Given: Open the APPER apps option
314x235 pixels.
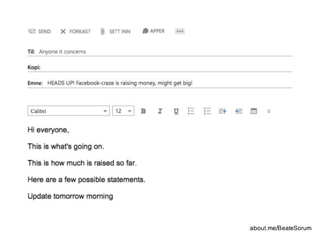Looking at the screenshot, I should pyautogui.click(x=154, y=31).
